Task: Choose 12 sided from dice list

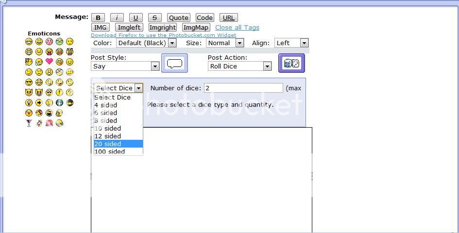Action: point(118,136)
